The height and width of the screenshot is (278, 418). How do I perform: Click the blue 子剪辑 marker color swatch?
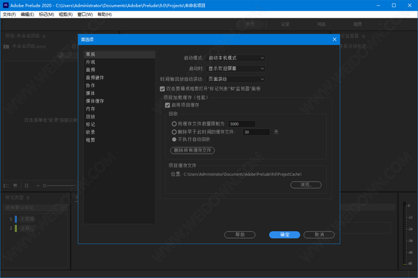click(16, 219)
